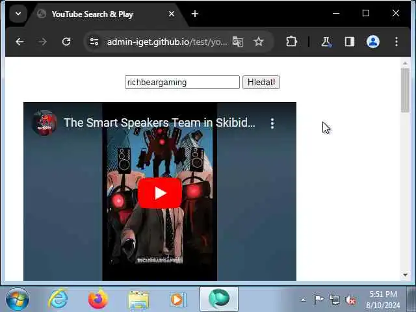Reload the current page
416x312 pixels.
tap(66, 42)
